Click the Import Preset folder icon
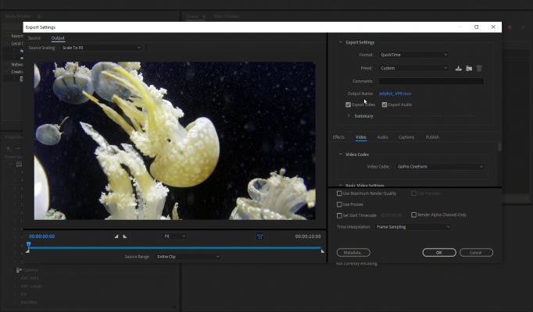Viewport: 533px width, 312px height. 469,68
